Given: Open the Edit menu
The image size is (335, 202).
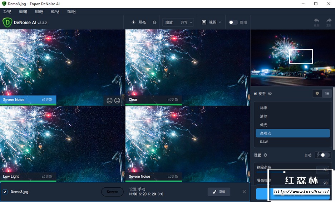Looking at the screenshot, I should [23, 11].
